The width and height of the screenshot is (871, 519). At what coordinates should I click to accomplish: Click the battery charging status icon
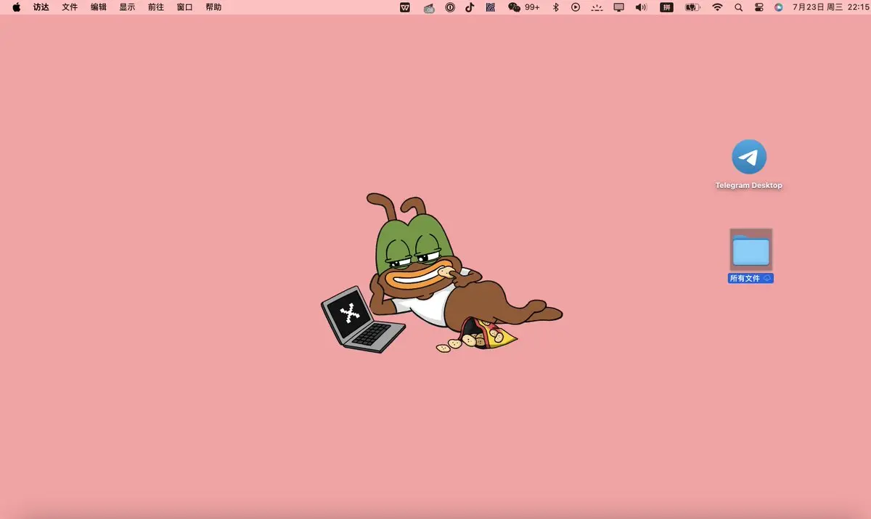click(692, 7)
